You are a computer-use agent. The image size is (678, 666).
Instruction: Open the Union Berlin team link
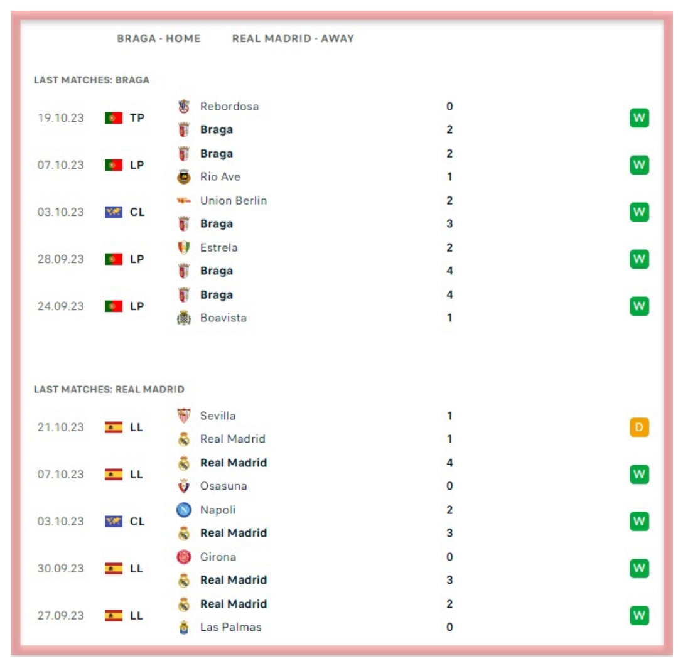point(233,201)
